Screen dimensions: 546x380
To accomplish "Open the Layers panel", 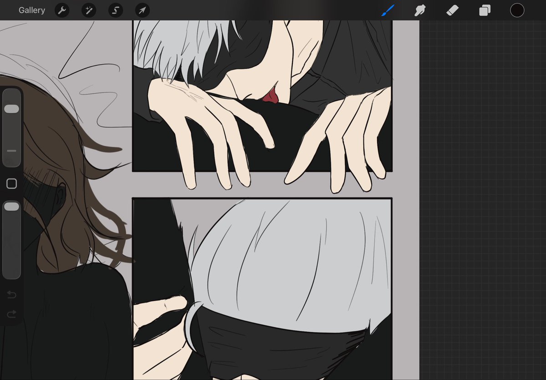I will pyautogui.click(x=485, y=10).
